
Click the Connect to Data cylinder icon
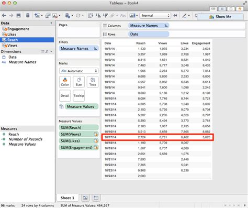28,16
